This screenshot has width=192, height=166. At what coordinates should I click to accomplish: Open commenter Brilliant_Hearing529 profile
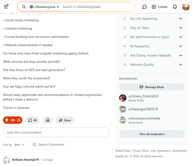point(26,159)
